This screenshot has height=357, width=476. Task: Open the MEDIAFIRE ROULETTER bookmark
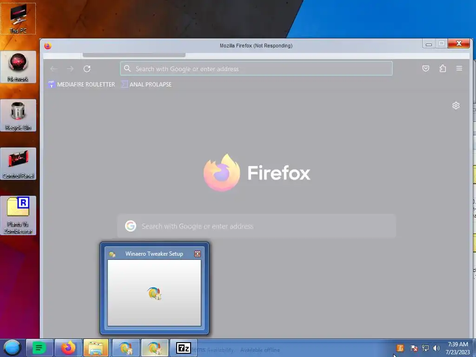[x=81, y=85]
